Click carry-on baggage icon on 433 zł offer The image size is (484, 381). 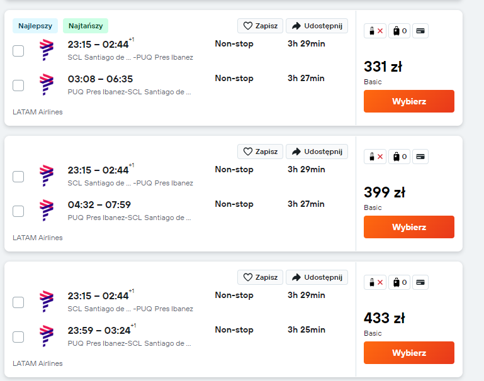point(375,282)
